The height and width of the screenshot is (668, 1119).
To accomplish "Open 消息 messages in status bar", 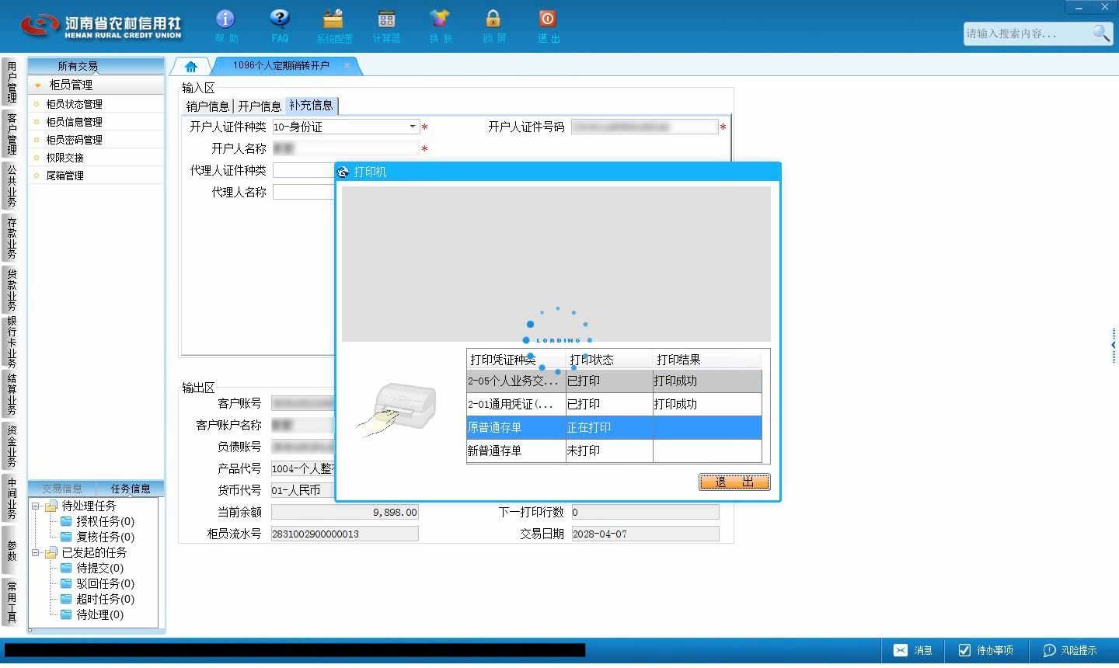I will [913, 650].
